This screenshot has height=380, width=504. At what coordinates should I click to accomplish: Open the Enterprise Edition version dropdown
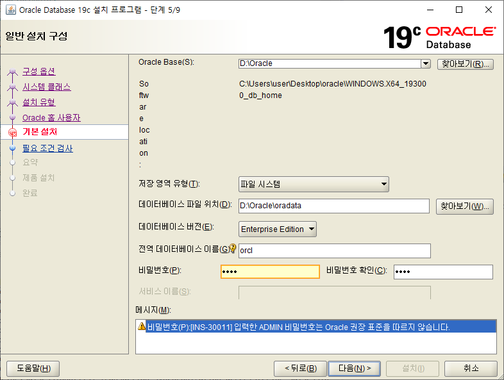(278, 229)
